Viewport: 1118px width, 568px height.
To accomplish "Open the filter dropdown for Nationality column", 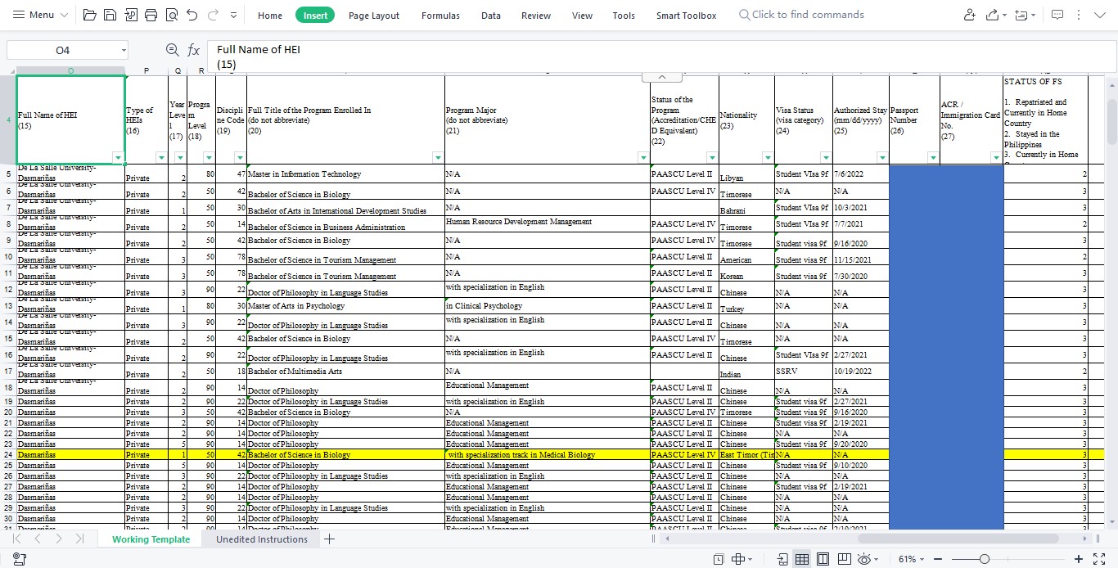I will click(767, 157).
